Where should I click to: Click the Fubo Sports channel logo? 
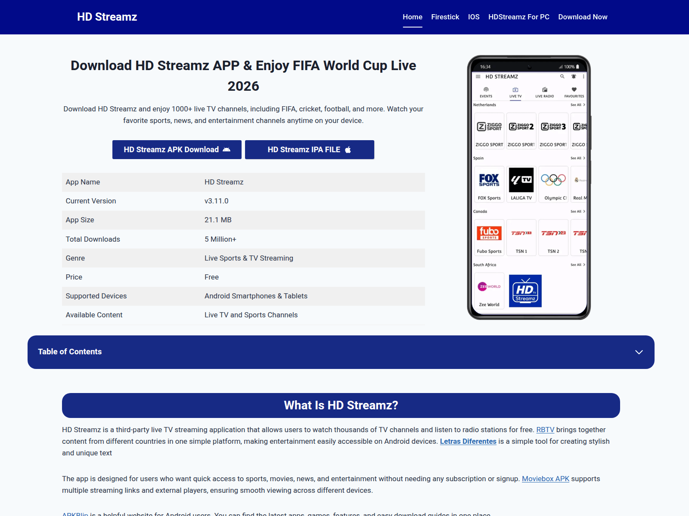click(x=489, y=233)
